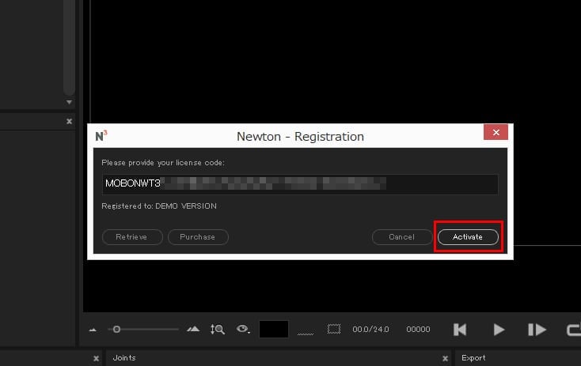Click the Activate button
The height and width of the screenshot is (366, 581).
(x=468, y=237)
